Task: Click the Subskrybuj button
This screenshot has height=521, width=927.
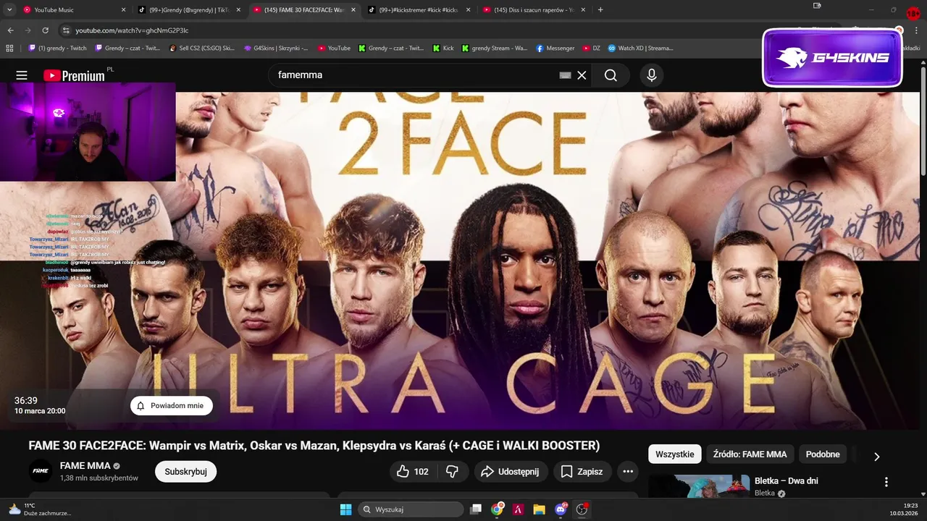Action: (x=185, y=472)
